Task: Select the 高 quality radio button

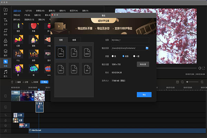Action: pyautogui.click(x=112, y=56)
